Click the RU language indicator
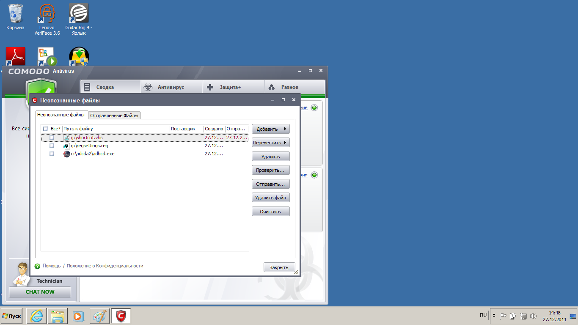Viewport: 578px width, 325px height. click(483, 315)
